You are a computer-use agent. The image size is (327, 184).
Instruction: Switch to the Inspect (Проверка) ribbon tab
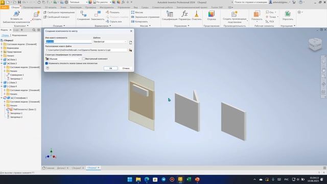90,7
